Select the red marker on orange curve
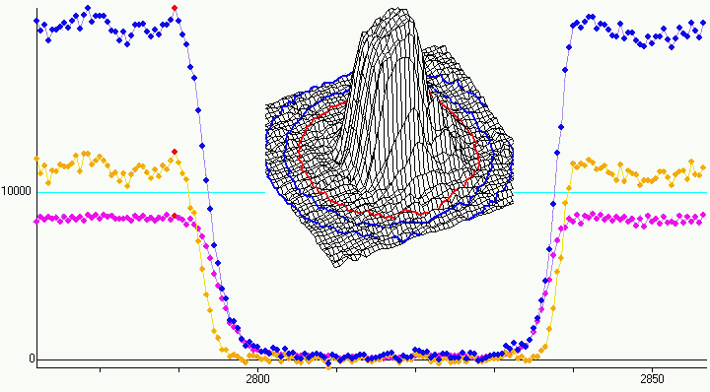Screen dimensions: 710x392 (175, 152)
